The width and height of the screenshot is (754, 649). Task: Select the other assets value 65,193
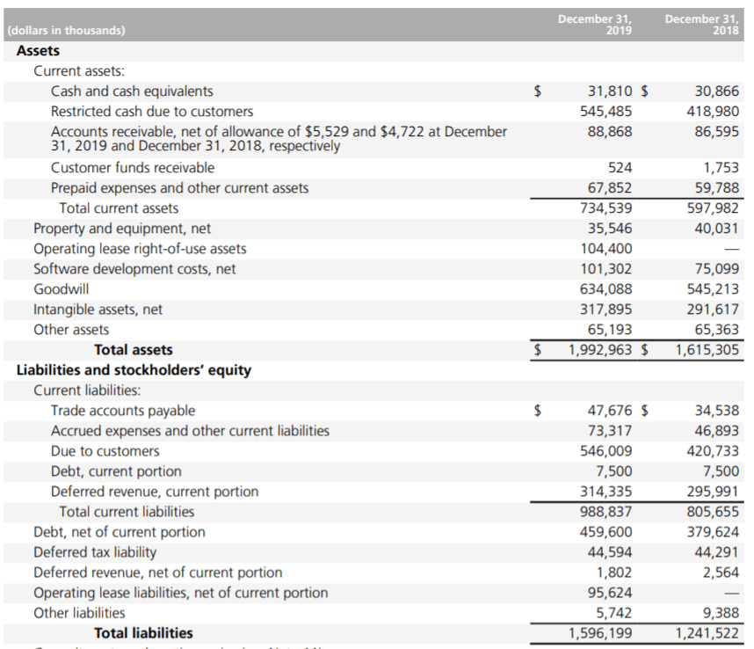point(610,330)
